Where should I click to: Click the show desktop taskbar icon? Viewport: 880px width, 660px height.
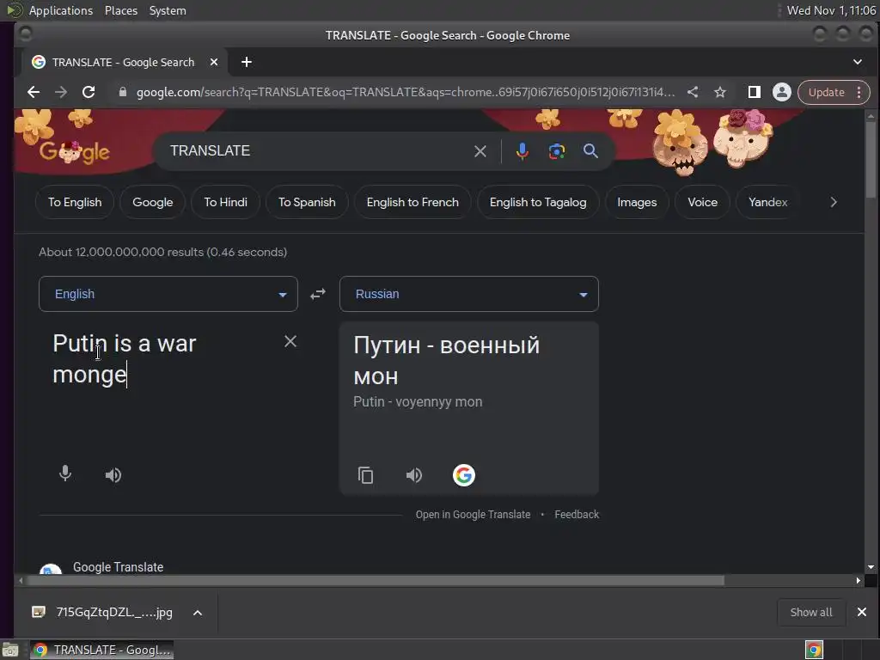point(10,650)
